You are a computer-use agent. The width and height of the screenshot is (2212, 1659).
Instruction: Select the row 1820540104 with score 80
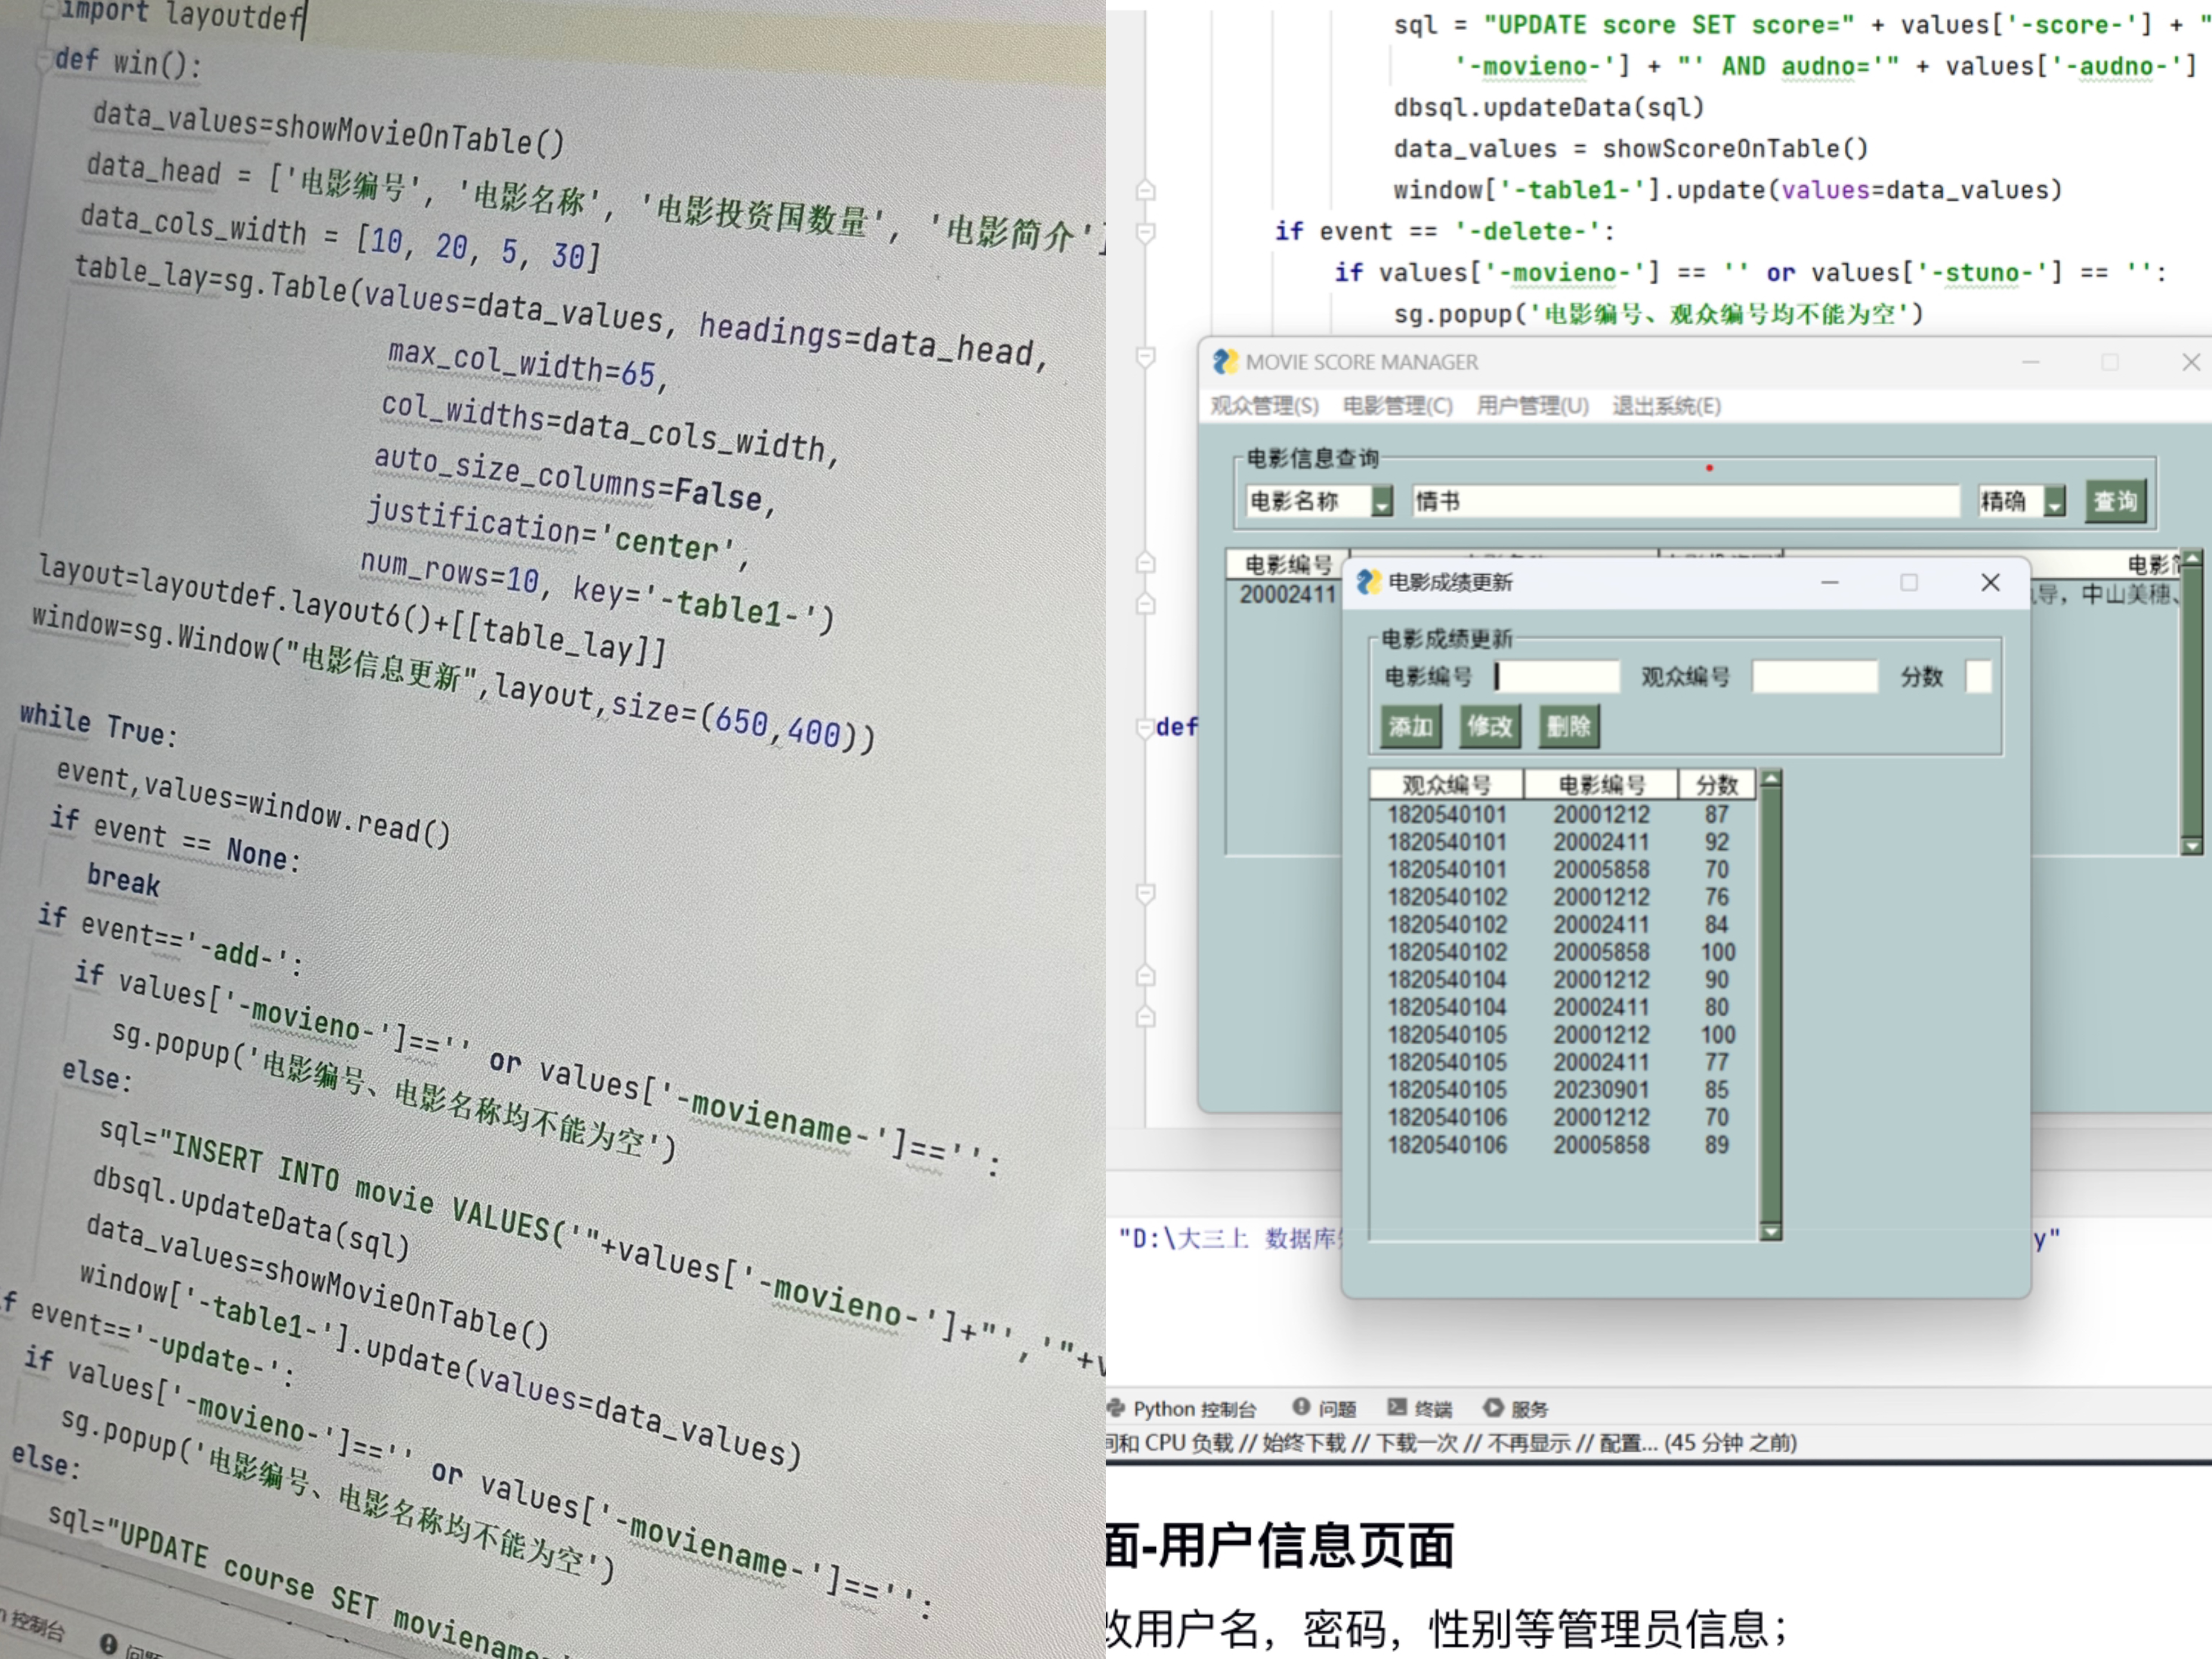1563,1007
